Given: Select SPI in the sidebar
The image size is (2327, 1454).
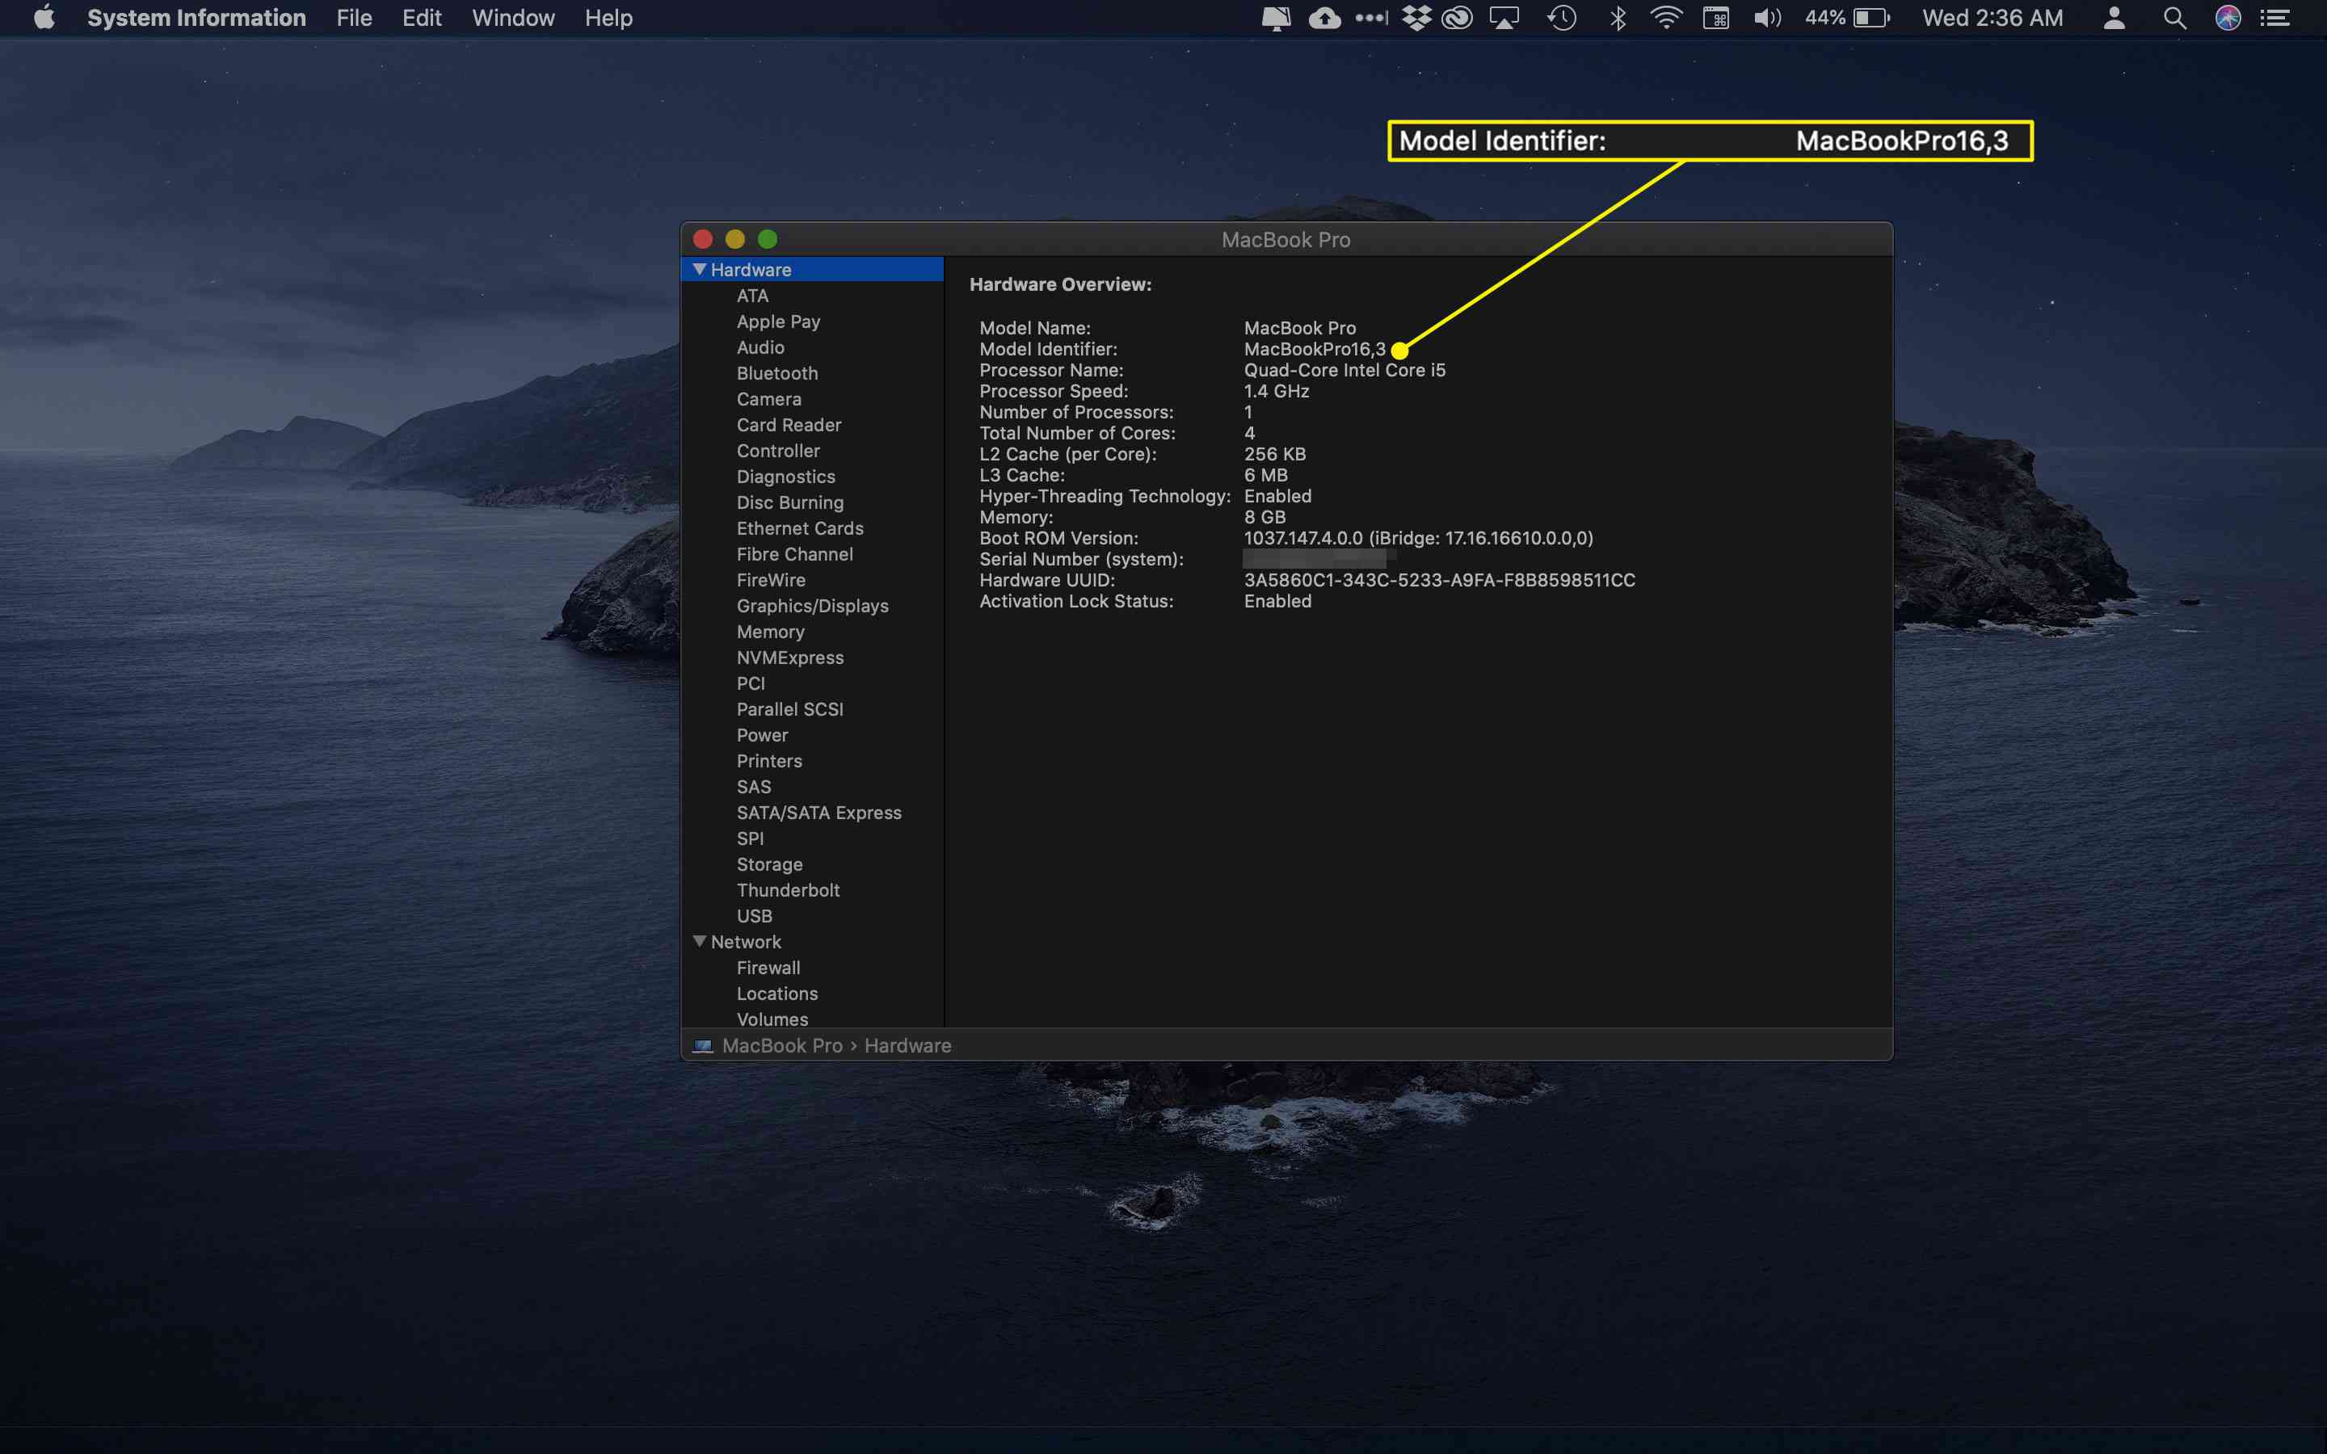Looking at the screenshot, I should click(x=750, y=838).
